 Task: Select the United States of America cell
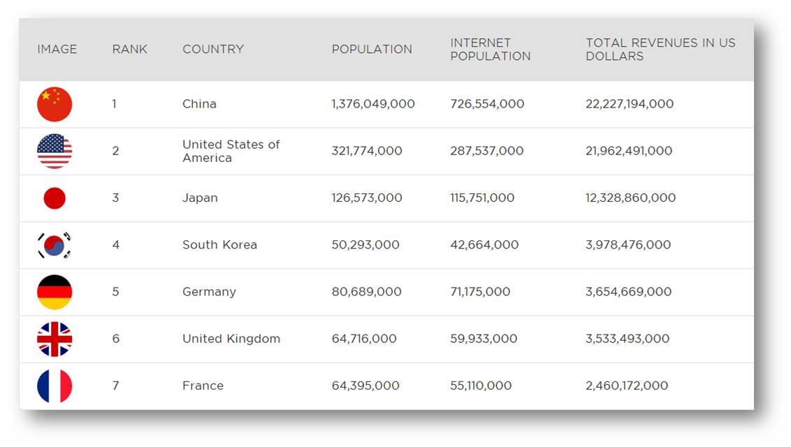(231, 151)
